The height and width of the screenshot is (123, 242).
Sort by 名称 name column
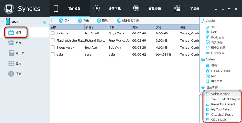point(67,27)
